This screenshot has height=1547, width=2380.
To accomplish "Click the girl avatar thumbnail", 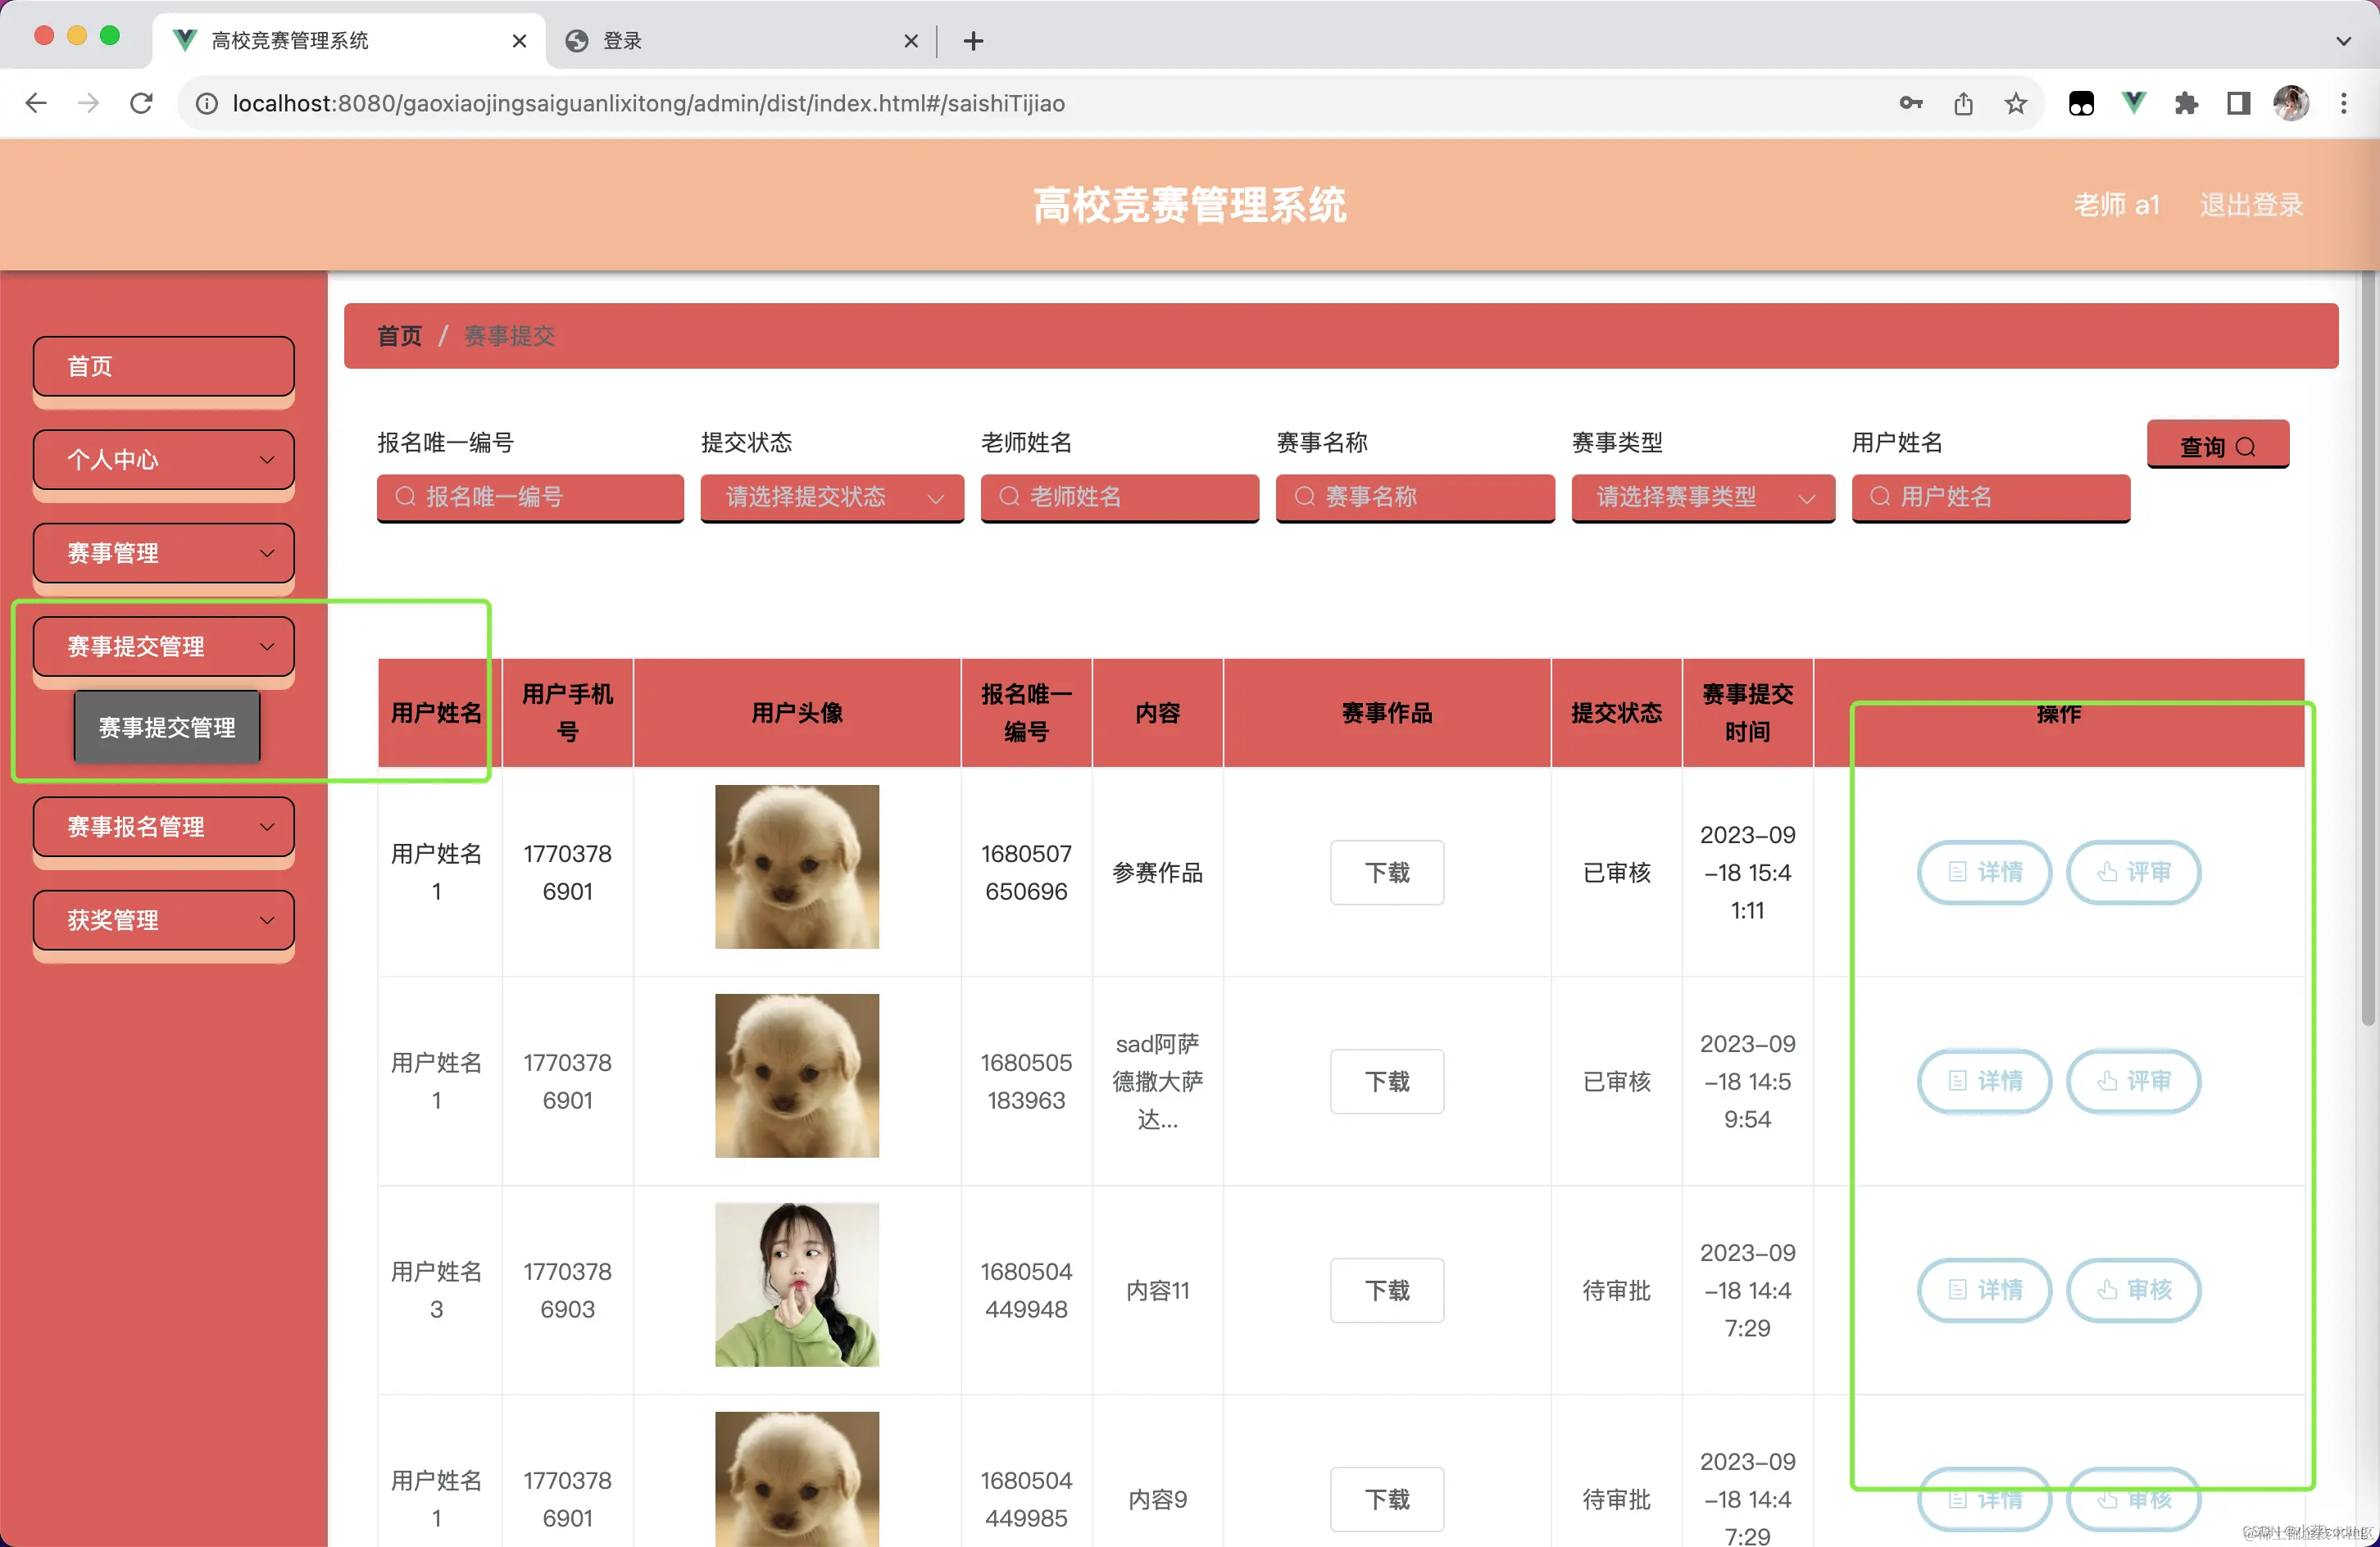I will pyautogui.click(x=796, y=1284).
